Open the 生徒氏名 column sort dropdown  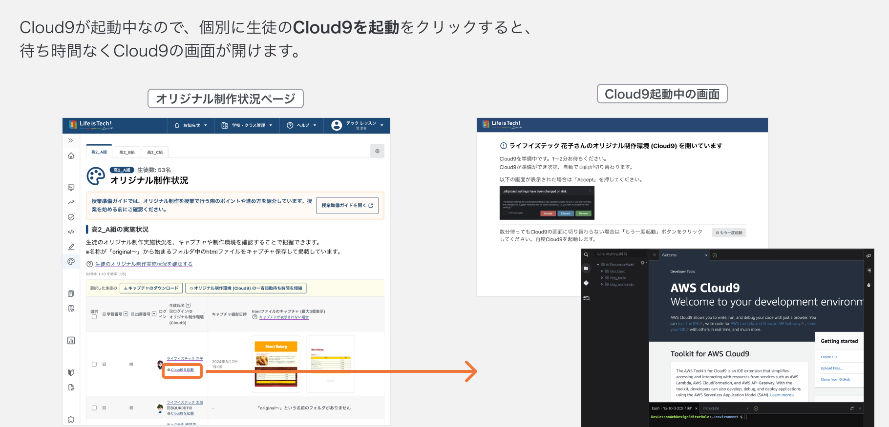coord(188,305)
